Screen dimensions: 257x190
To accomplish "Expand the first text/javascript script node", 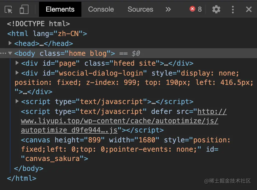I will (17, 101).
